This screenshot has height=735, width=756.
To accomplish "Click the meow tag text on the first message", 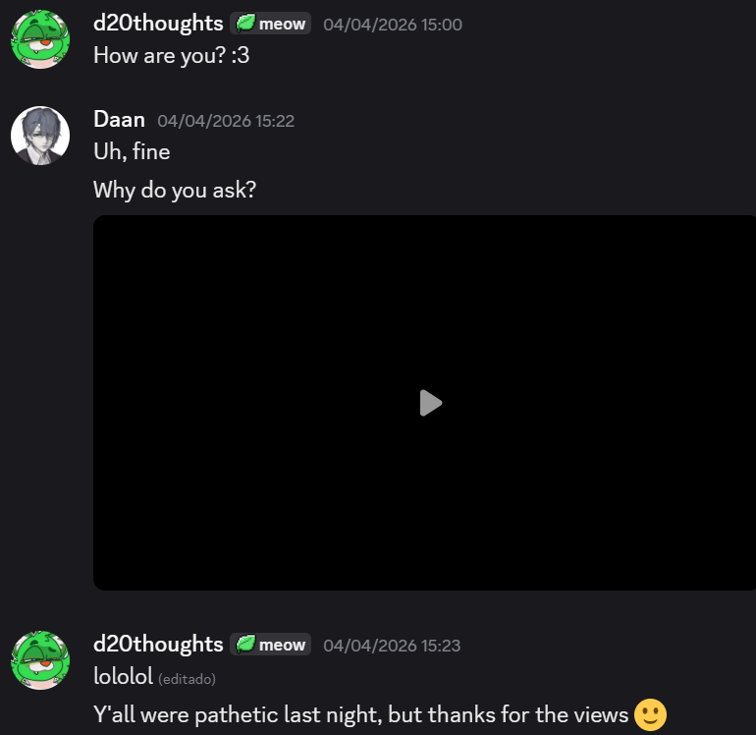I will tap(282, 24).
